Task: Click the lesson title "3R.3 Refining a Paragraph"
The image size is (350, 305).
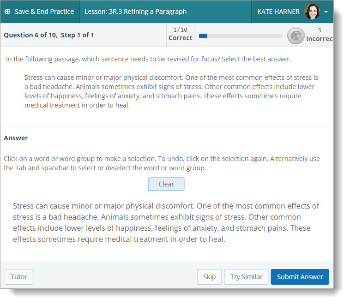Action: coord(135,12)
